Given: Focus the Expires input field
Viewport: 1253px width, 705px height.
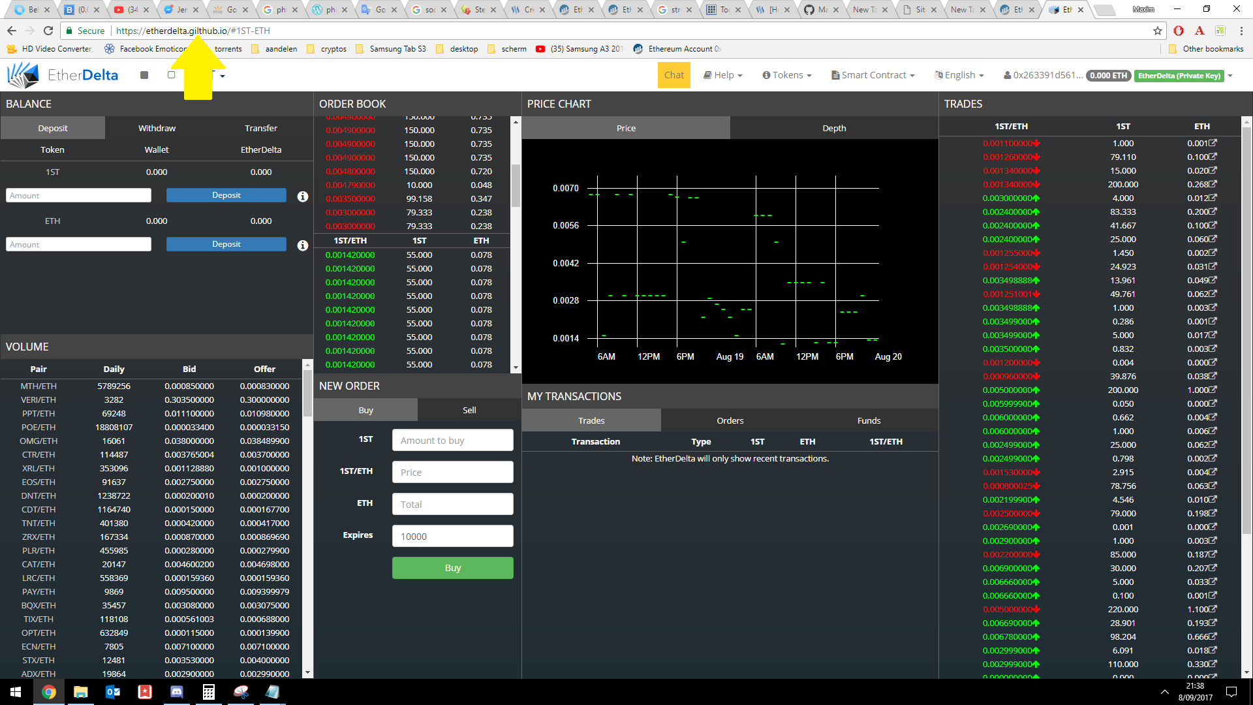Looking at the screenshot, I should [x=453, y=536].
